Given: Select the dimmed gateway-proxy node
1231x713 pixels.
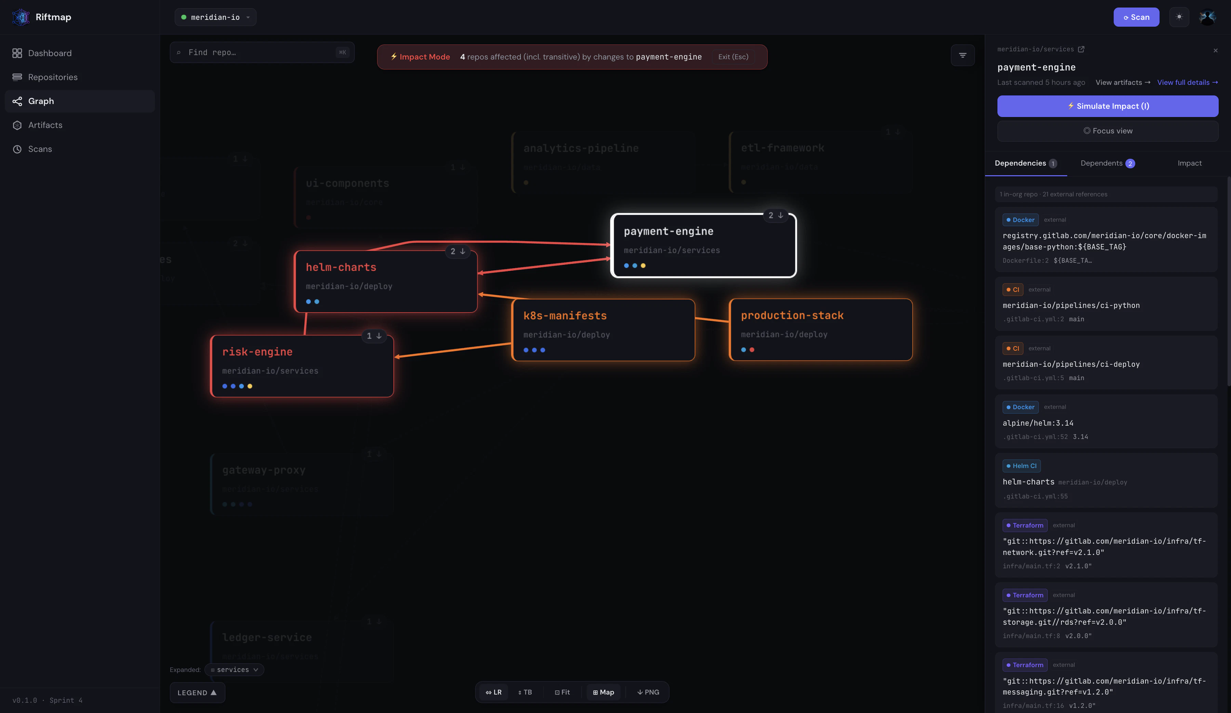Looking at the screenshot, I should 302,484.
